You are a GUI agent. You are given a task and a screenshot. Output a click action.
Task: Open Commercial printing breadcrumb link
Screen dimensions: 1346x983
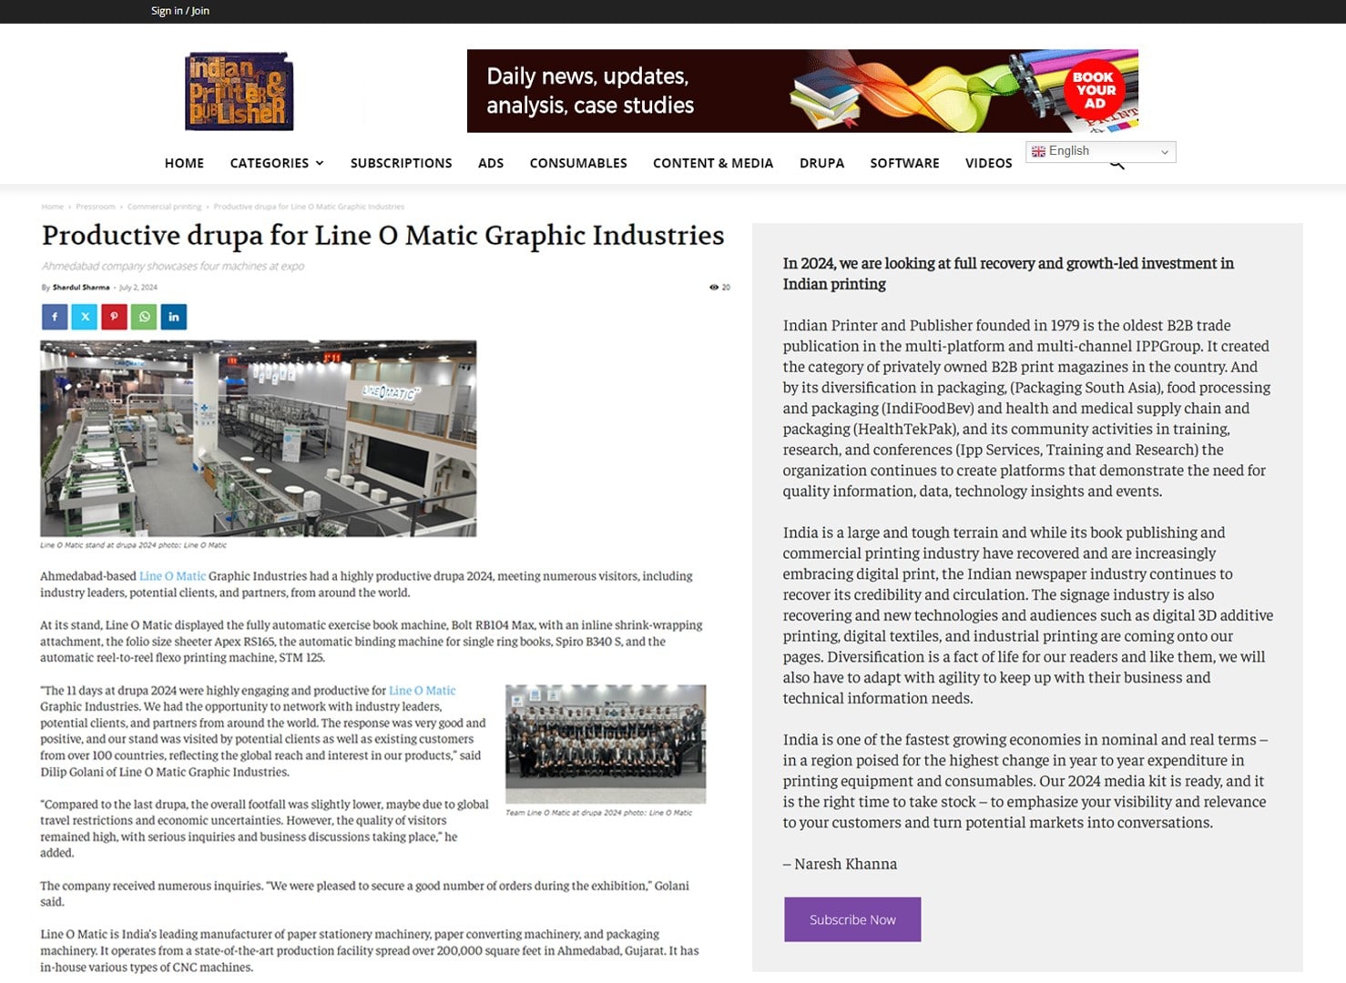click(165, 207)
